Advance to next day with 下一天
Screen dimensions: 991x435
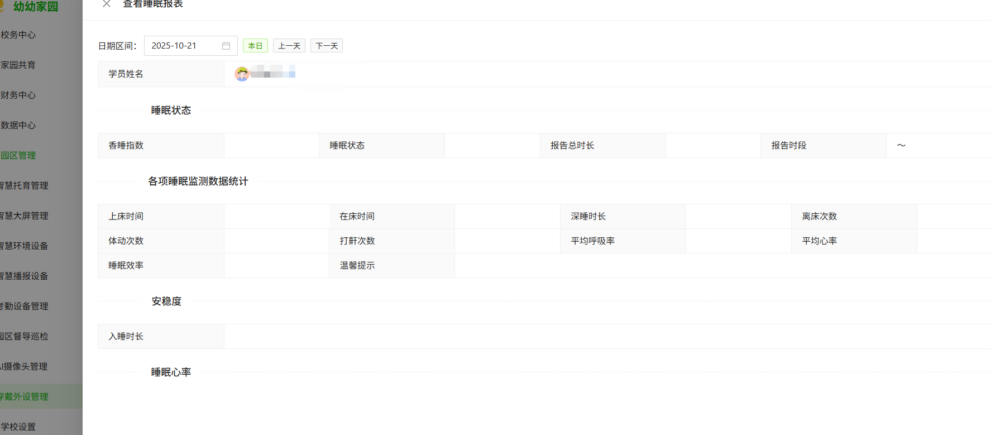(327, 46)
